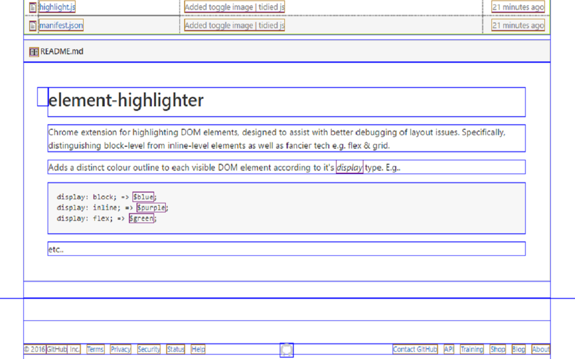The height and width of the screenshot is (359, 575).
Task: Click timestamp in the highlight.js row
Action: pos(518,7)
